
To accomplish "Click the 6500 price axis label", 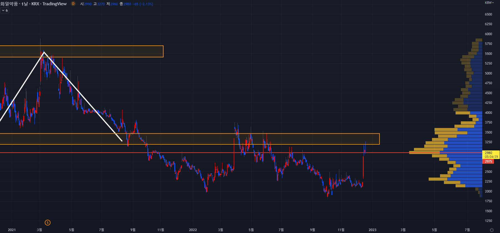I will (x=488, y=14).
